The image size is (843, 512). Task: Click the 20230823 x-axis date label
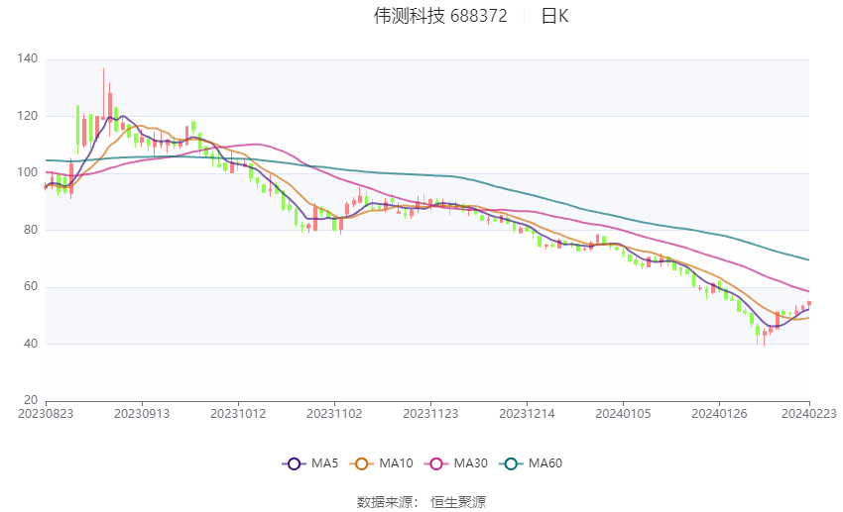click(46, 414)
